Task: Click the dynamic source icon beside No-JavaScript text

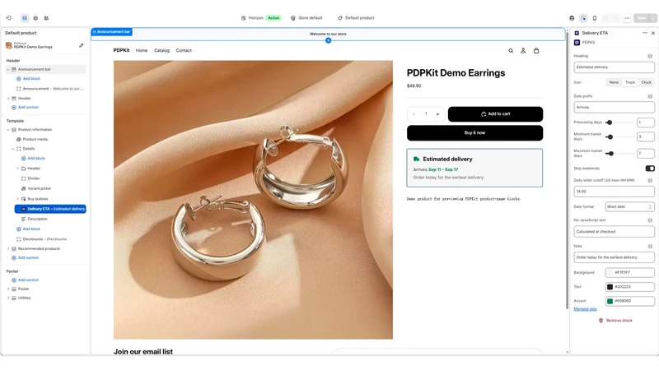Action: pyautogui.click(x=650, y=220)
